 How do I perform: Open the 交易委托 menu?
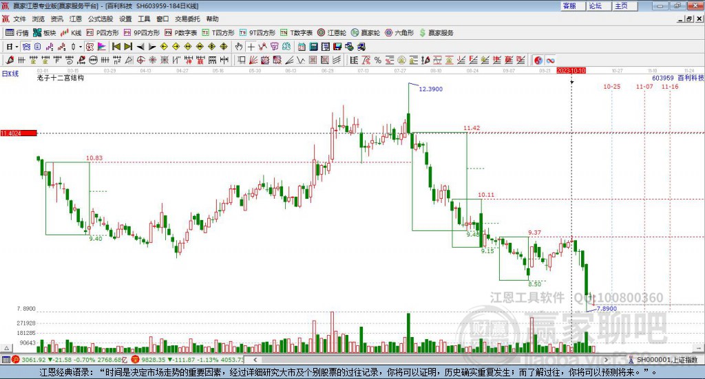[187, 19]
